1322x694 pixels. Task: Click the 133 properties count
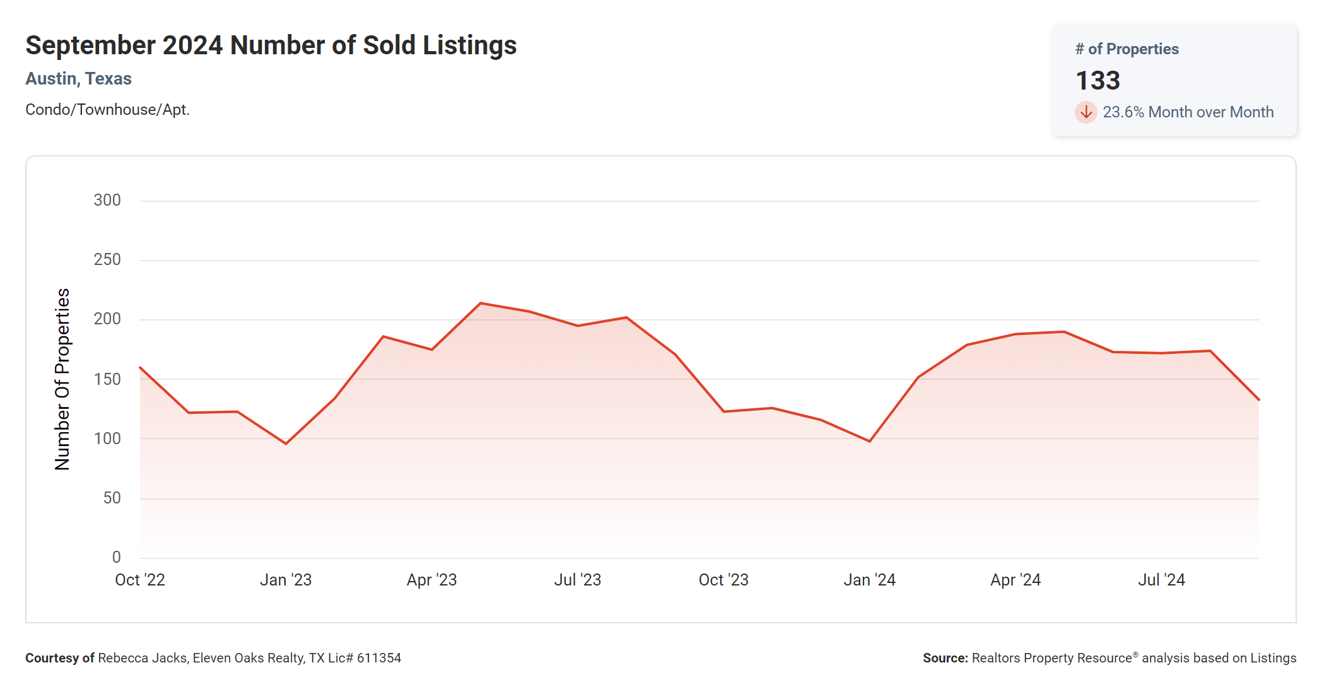tap(1097, 81)
